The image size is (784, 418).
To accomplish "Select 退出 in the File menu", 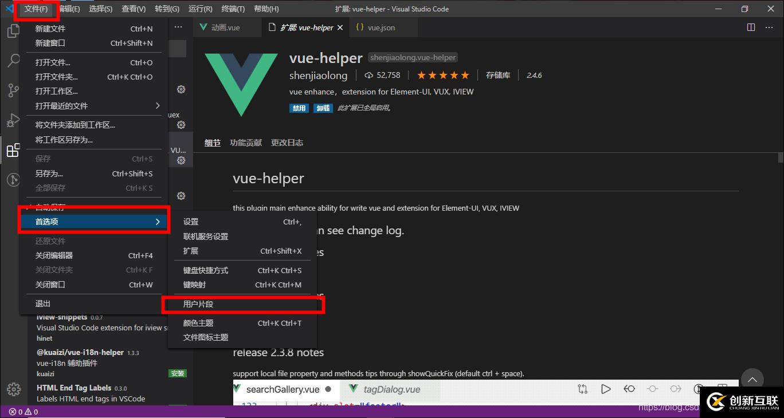I will coord(95,303).
